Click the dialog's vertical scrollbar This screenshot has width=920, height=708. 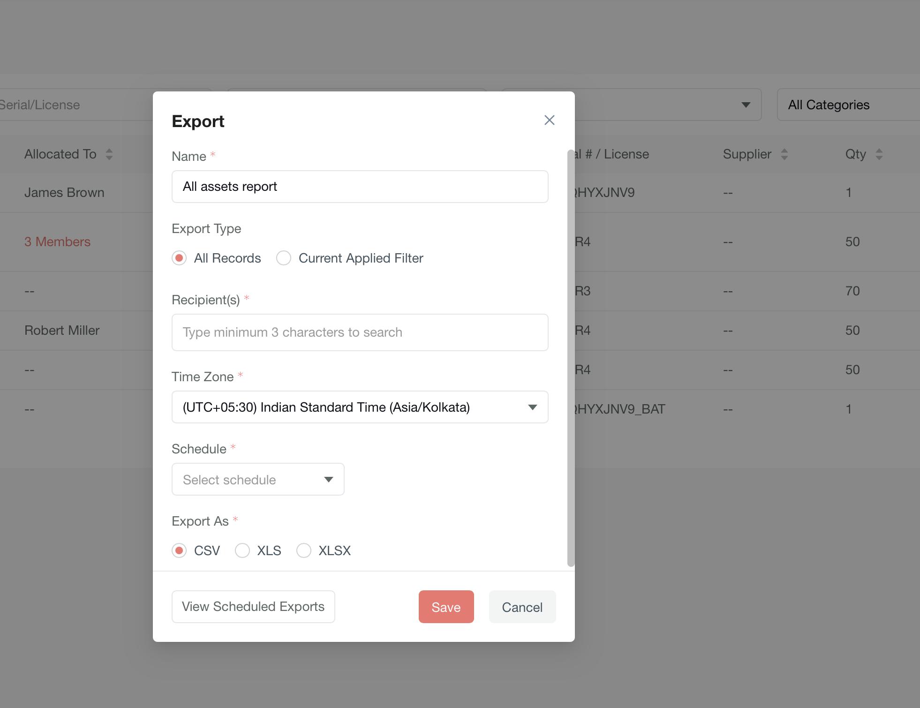click(x=571, y=358)
